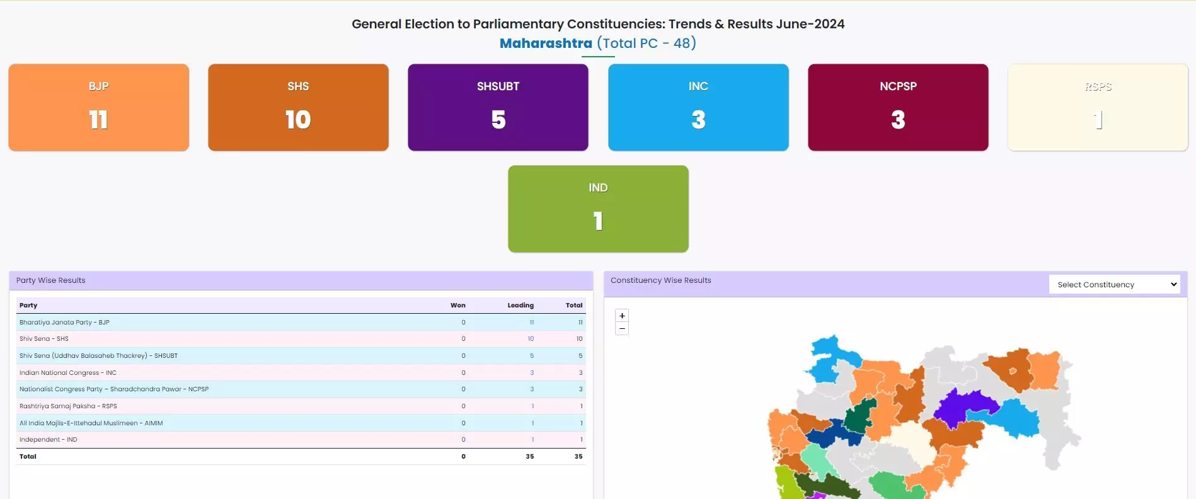1196x499 pixels.
Task: Click the RSPS party card
Action: tap(1098, 107)
